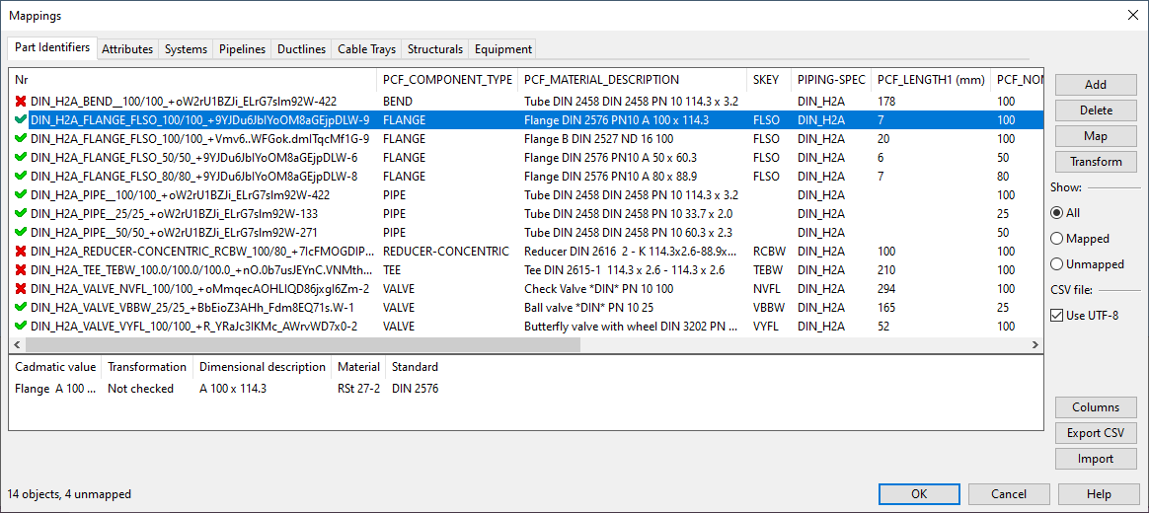Click red X icon on BEND row

click(x=21, y=102)
